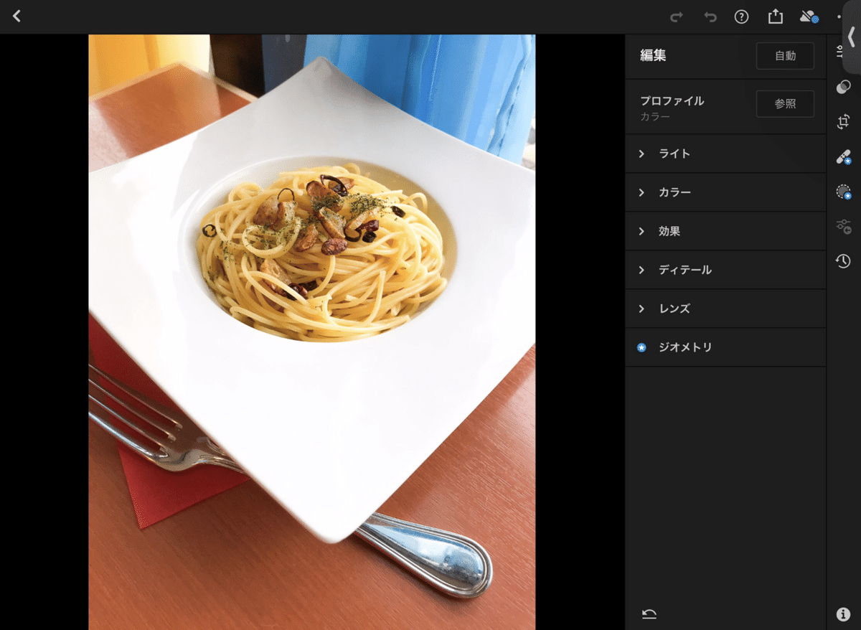
Task: Click the 編集 panel heading
Action: tap(653, 55)
